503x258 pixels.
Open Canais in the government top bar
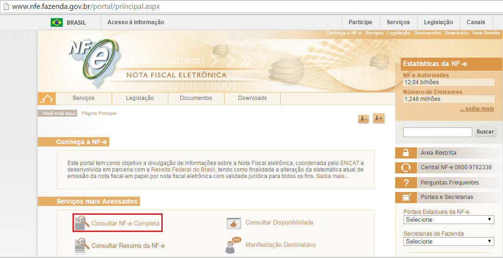pos(476,22)
